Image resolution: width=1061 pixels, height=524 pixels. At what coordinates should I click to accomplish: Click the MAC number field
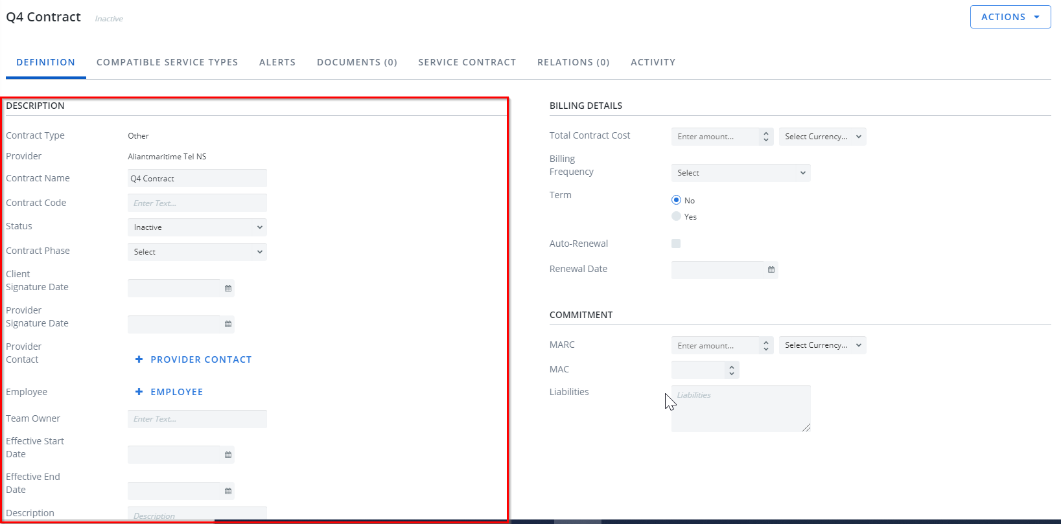click(x=698, y=370)
